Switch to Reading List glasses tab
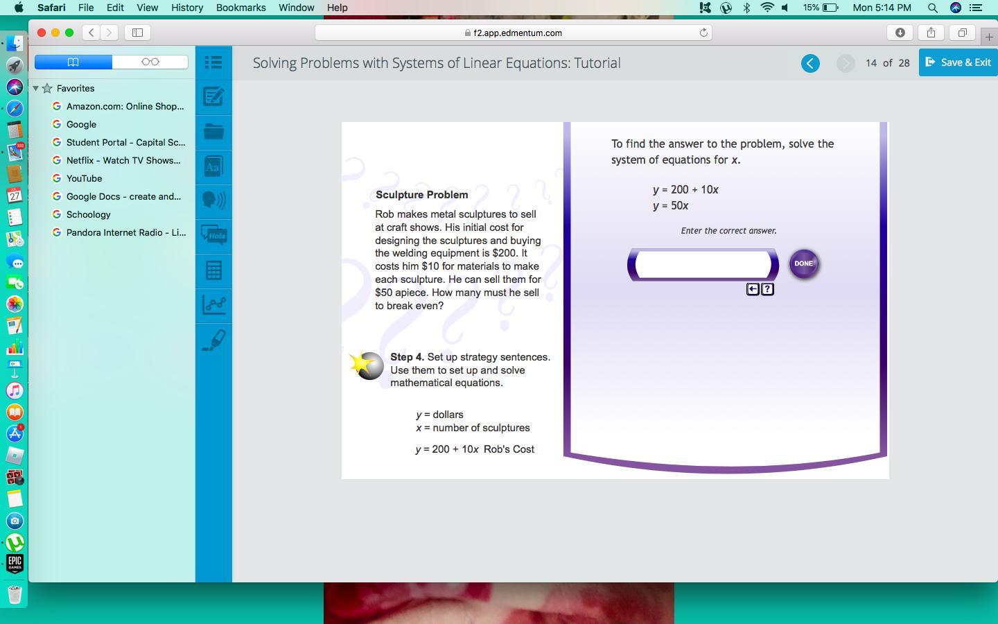 coord(150,62)
